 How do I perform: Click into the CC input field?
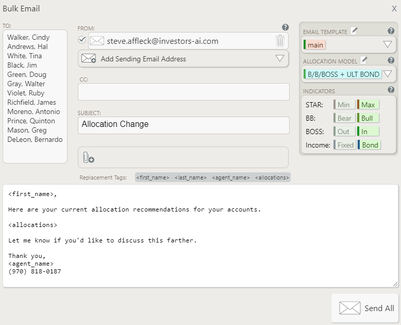[183, 92]
